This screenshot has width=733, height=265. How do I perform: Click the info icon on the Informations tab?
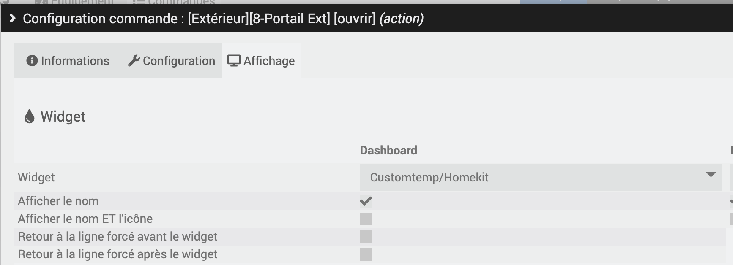[x=32, y=60]
